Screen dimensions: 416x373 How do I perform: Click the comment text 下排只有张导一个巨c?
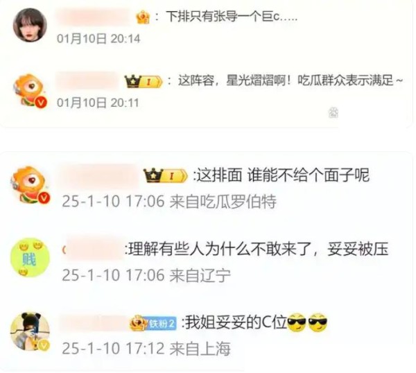coord(232,17)
